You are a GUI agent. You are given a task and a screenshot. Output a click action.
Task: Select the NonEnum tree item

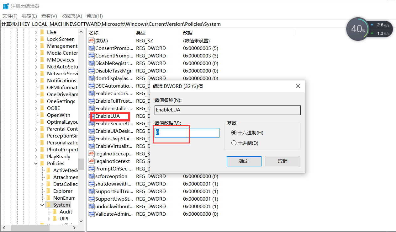pos(64,198)
